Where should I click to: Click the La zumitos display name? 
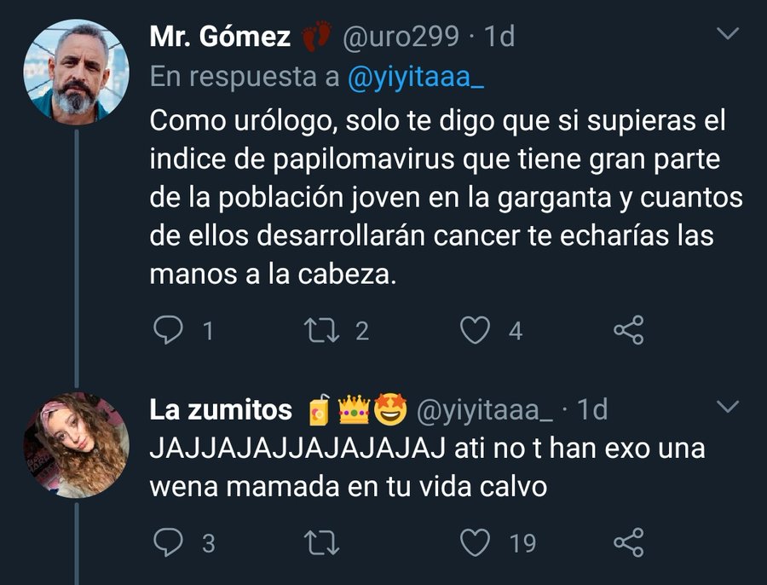(x=220, y=410)
